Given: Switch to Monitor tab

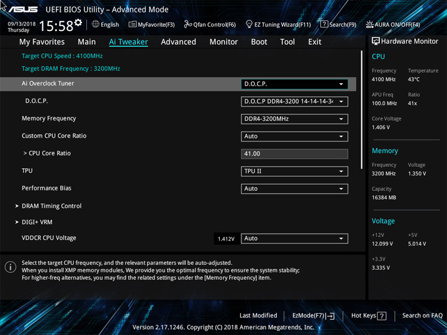Looking at the screenshot, I should pyautogui.click(x=223, y=42).
